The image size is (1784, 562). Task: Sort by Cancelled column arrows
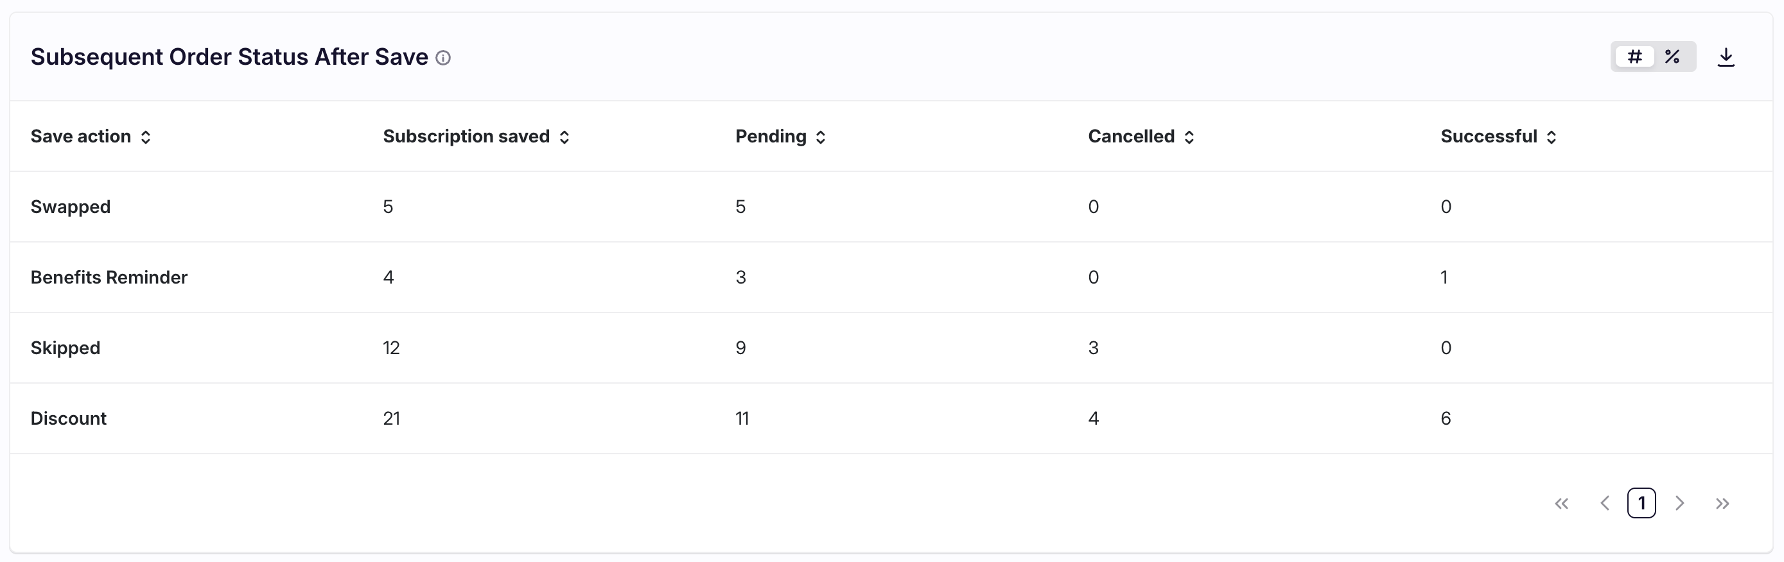point(1189,137)
